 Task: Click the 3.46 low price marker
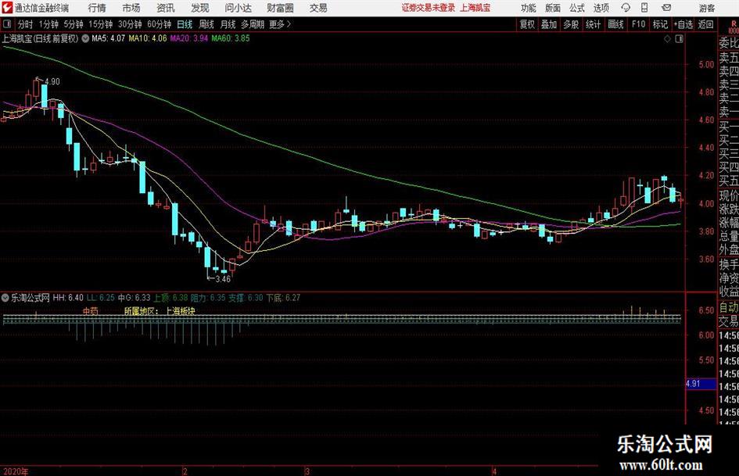222,279
